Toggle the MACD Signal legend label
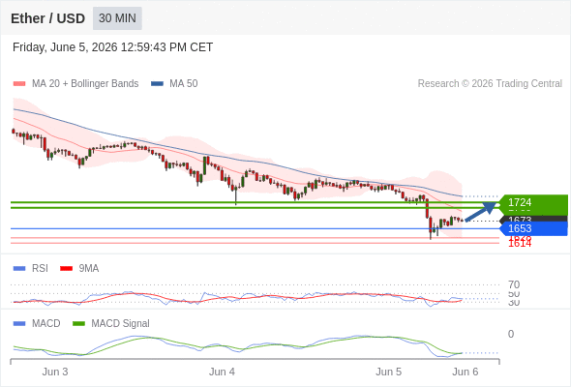The image size is (571, 387). coord(120,324)
